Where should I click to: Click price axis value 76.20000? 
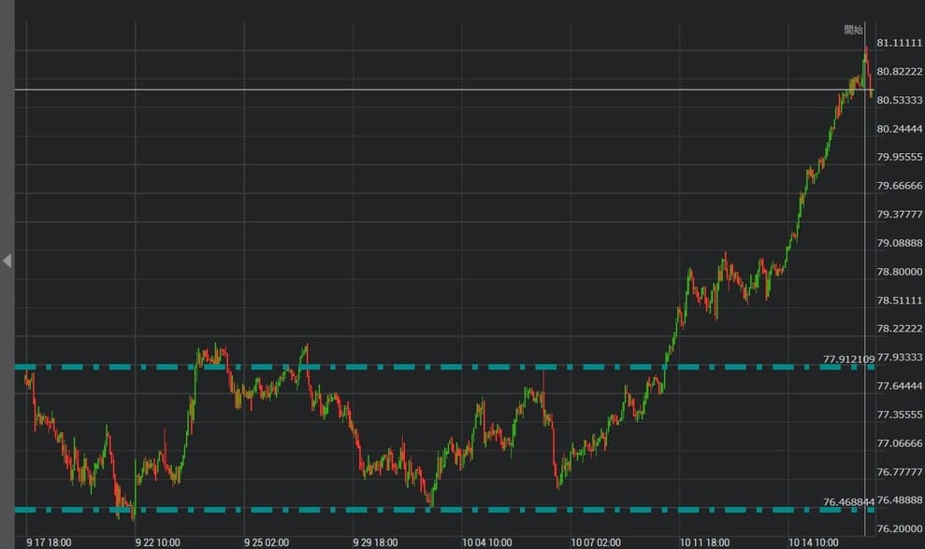(x=899, y=528)
